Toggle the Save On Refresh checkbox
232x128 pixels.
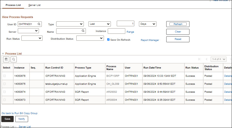(109, 40)
